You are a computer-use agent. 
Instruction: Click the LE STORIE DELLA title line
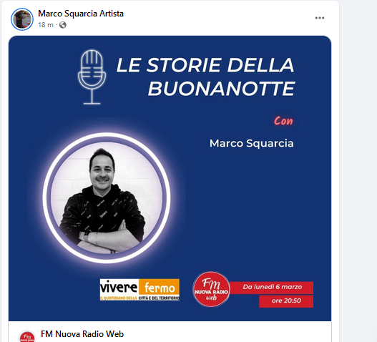coord(205,65)
